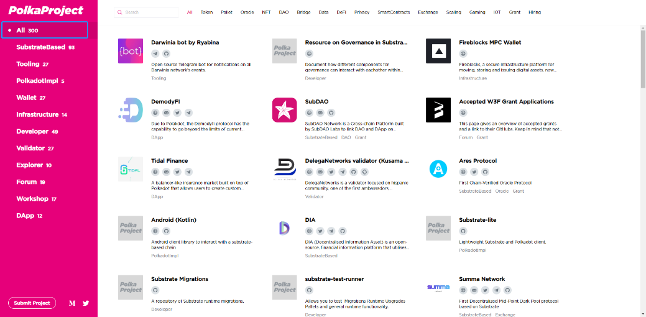
Task: Open the DemodyFI project title
Action: (x=165, y=101)
